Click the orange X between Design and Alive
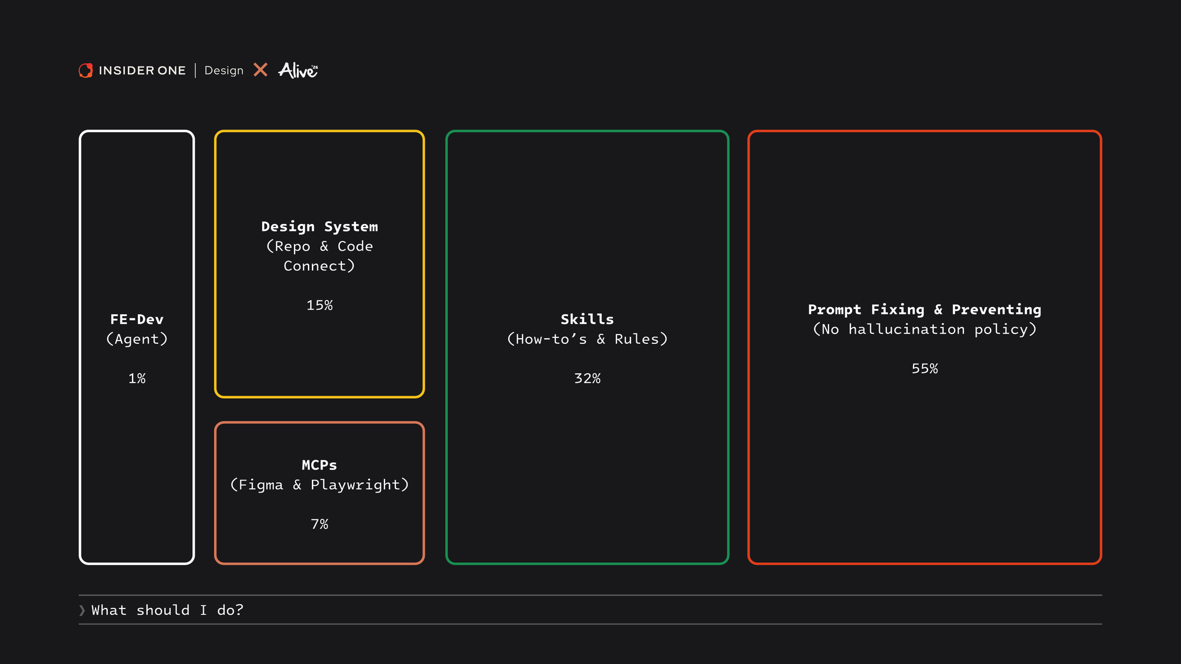 261,70
